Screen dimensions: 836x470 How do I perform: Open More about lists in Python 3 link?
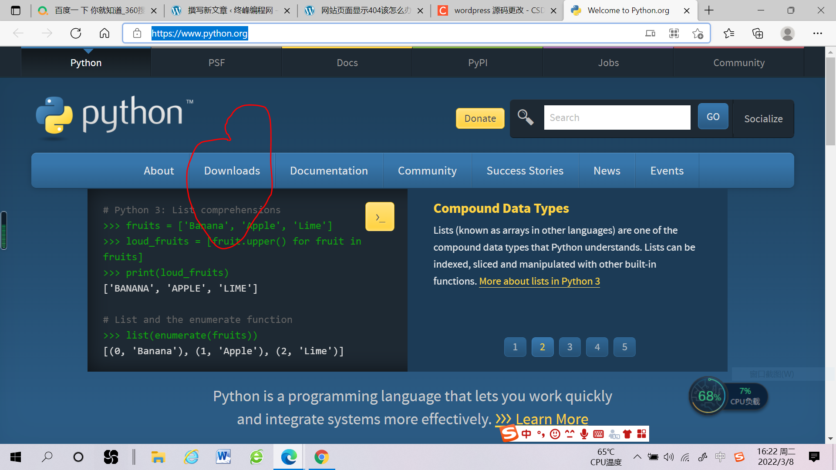pos(539,282)
